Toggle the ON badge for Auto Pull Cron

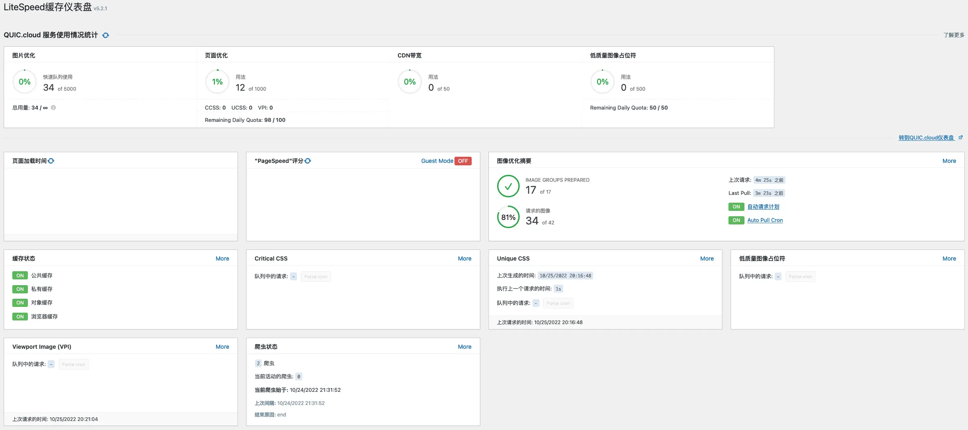736,220
